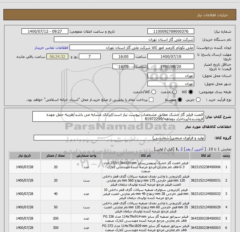240x232 pixels.
Task: Click the goods group field
Action: click(119, 138)
